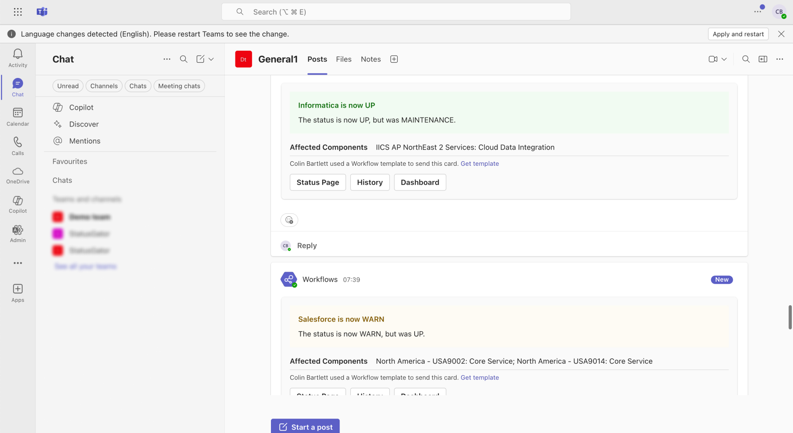Open Settings and more ellipsis in title bar
The width and height of the screenshot is (793, 433).
coord(757,12)
